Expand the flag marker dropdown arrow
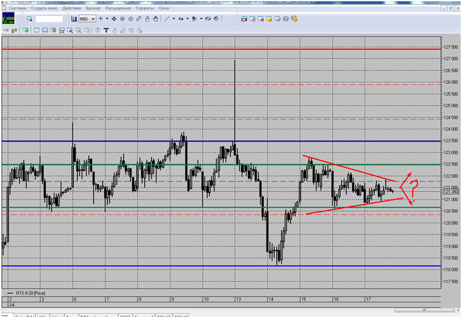 tap(201, 19)
